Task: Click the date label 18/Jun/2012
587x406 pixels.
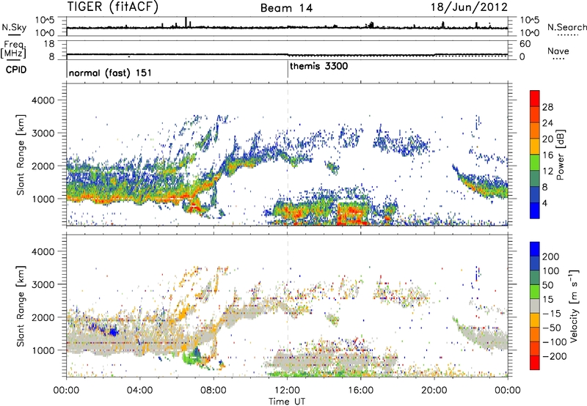Action: tap(469, 7)
